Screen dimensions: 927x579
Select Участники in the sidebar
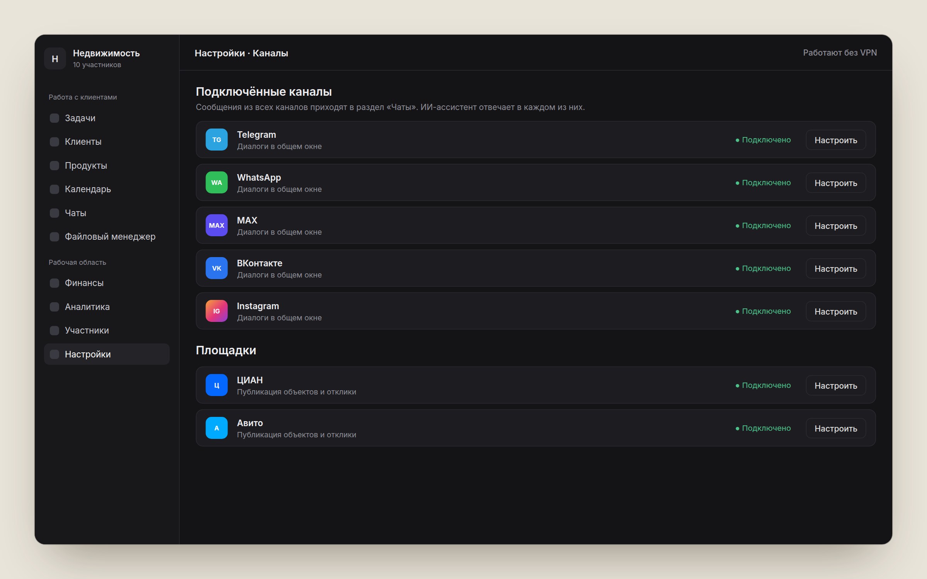pyautogui.click(x=107, y=330)
